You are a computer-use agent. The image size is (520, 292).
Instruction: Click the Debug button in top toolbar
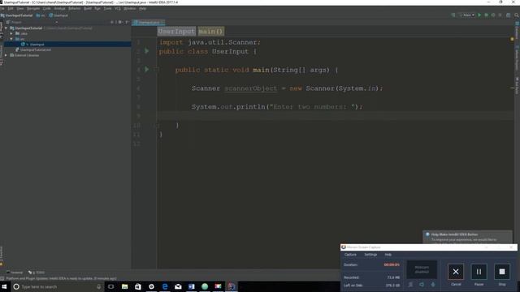(x=486, y=15)
